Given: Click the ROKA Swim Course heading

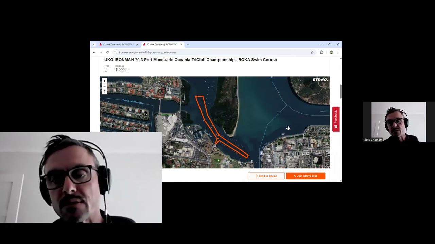Looking at the screenshot, I should (191, 60).
